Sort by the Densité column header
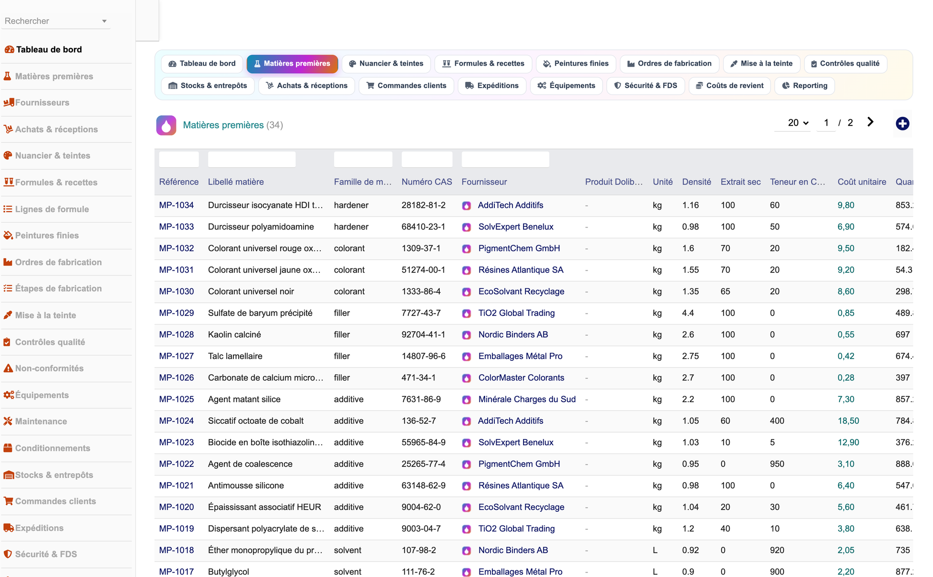The height and width of the screenshot is (577, 933). [x=697, y=182]
